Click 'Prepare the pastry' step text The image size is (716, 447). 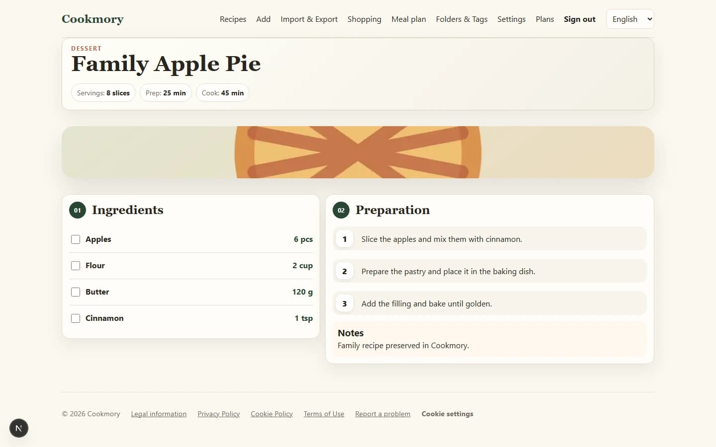point(448,271)
